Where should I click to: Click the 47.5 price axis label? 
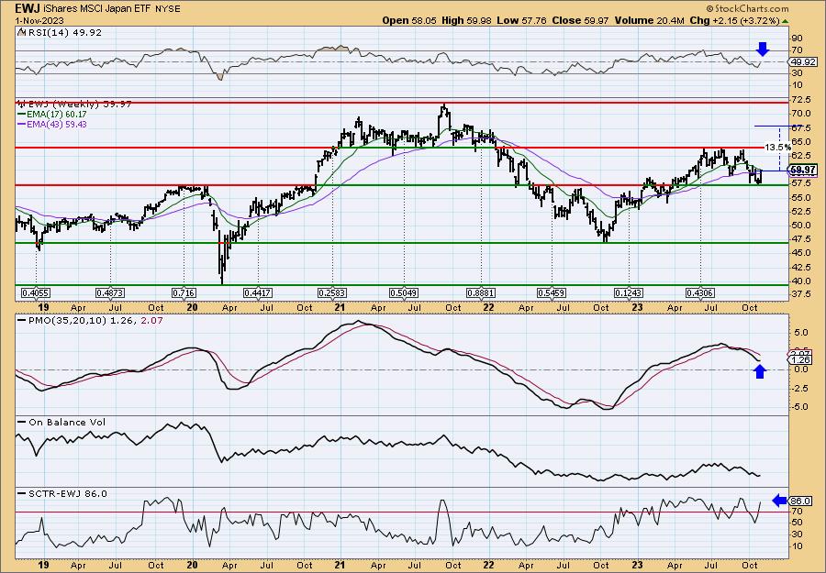801,239
